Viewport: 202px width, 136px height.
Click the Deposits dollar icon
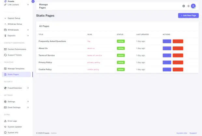pyautogui.click(x=5, y=36)
